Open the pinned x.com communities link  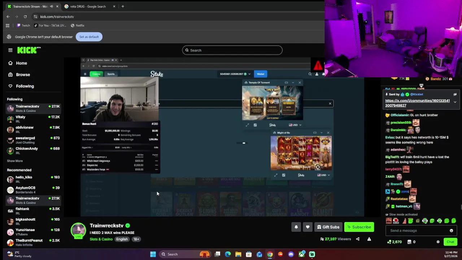tap(417, 103)
